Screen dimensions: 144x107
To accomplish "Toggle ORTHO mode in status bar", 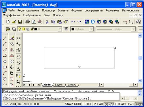I will tap(87, 104).
